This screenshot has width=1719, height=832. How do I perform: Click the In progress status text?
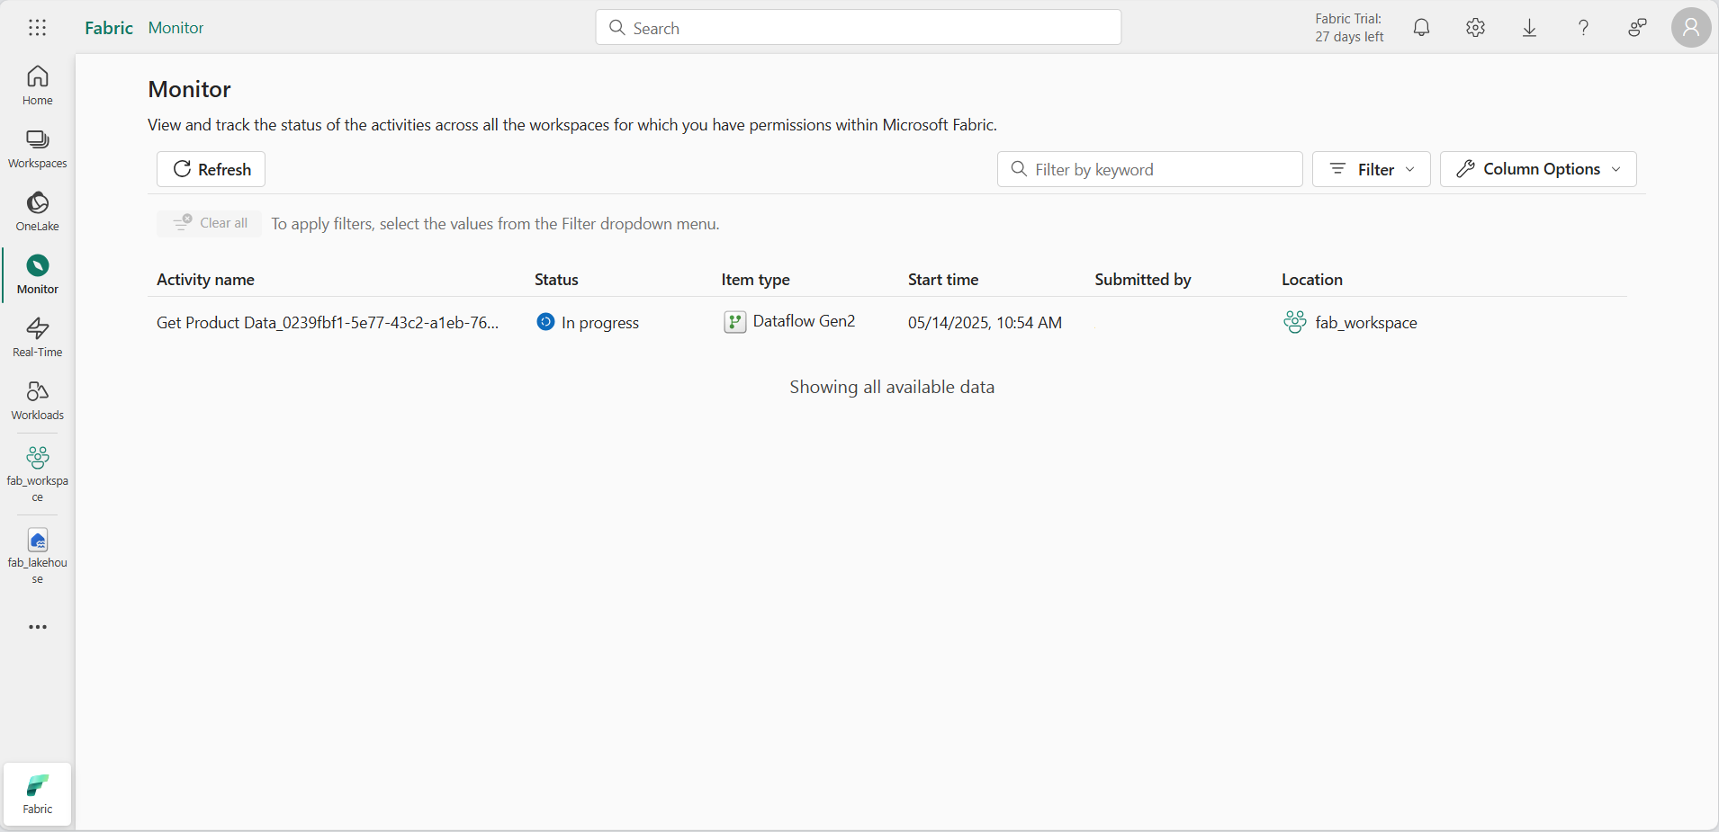click(x=599, y=323)
